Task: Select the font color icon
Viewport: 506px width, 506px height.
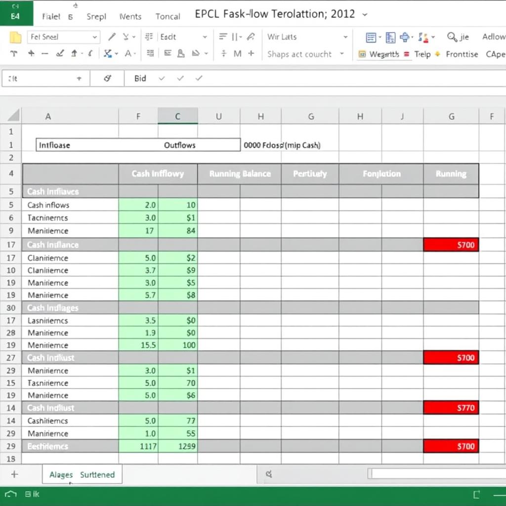Action: click(x=128, y=52)
